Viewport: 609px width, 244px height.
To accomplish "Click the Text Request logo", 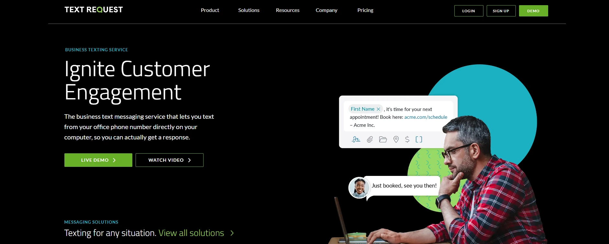I will (94, 10).
